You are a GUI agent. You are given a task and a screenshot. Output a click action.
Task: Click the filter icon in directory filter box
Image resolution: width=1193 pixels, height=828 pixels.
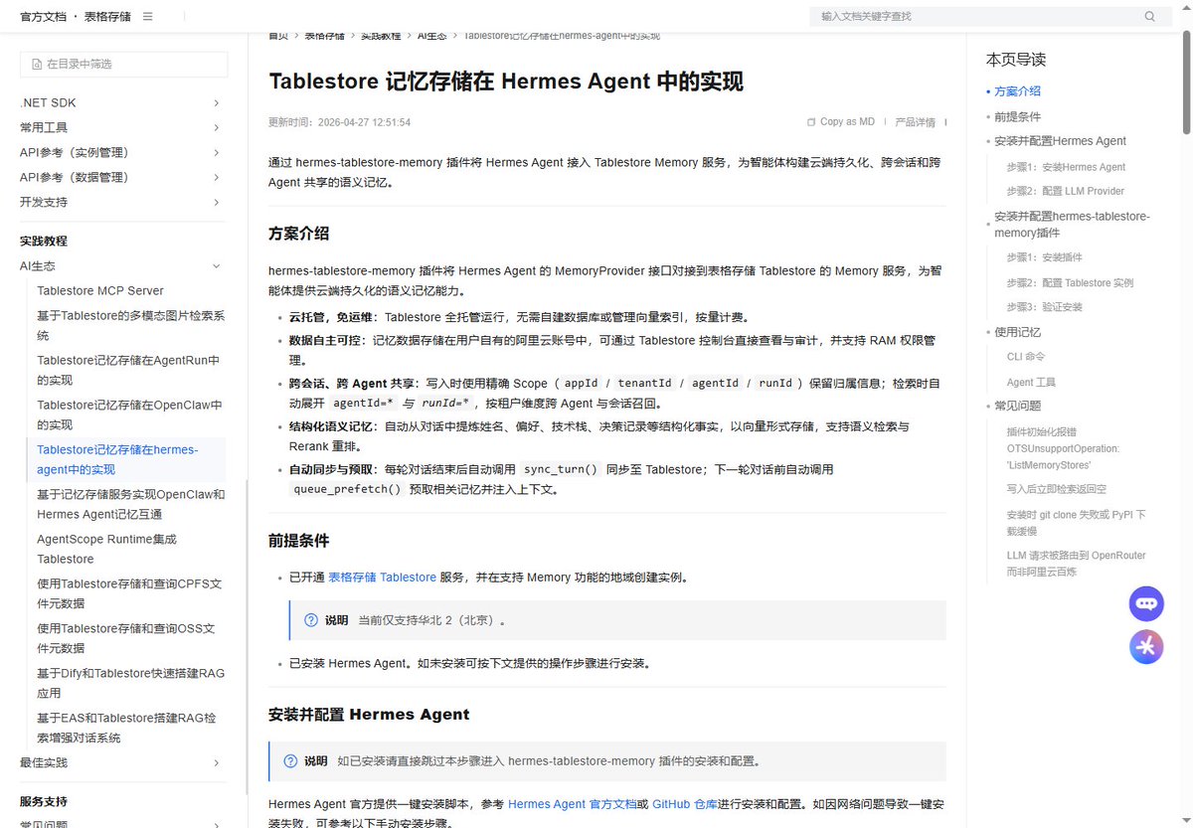[38, 65]
